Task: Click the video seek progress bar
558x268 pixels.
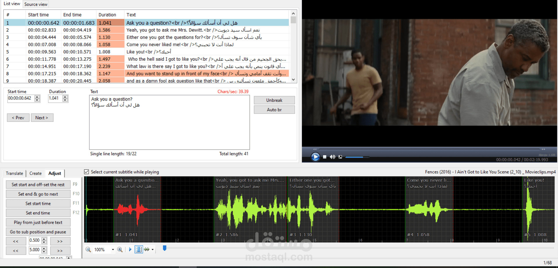Action: pyautogui.click(x=429, y=149)
